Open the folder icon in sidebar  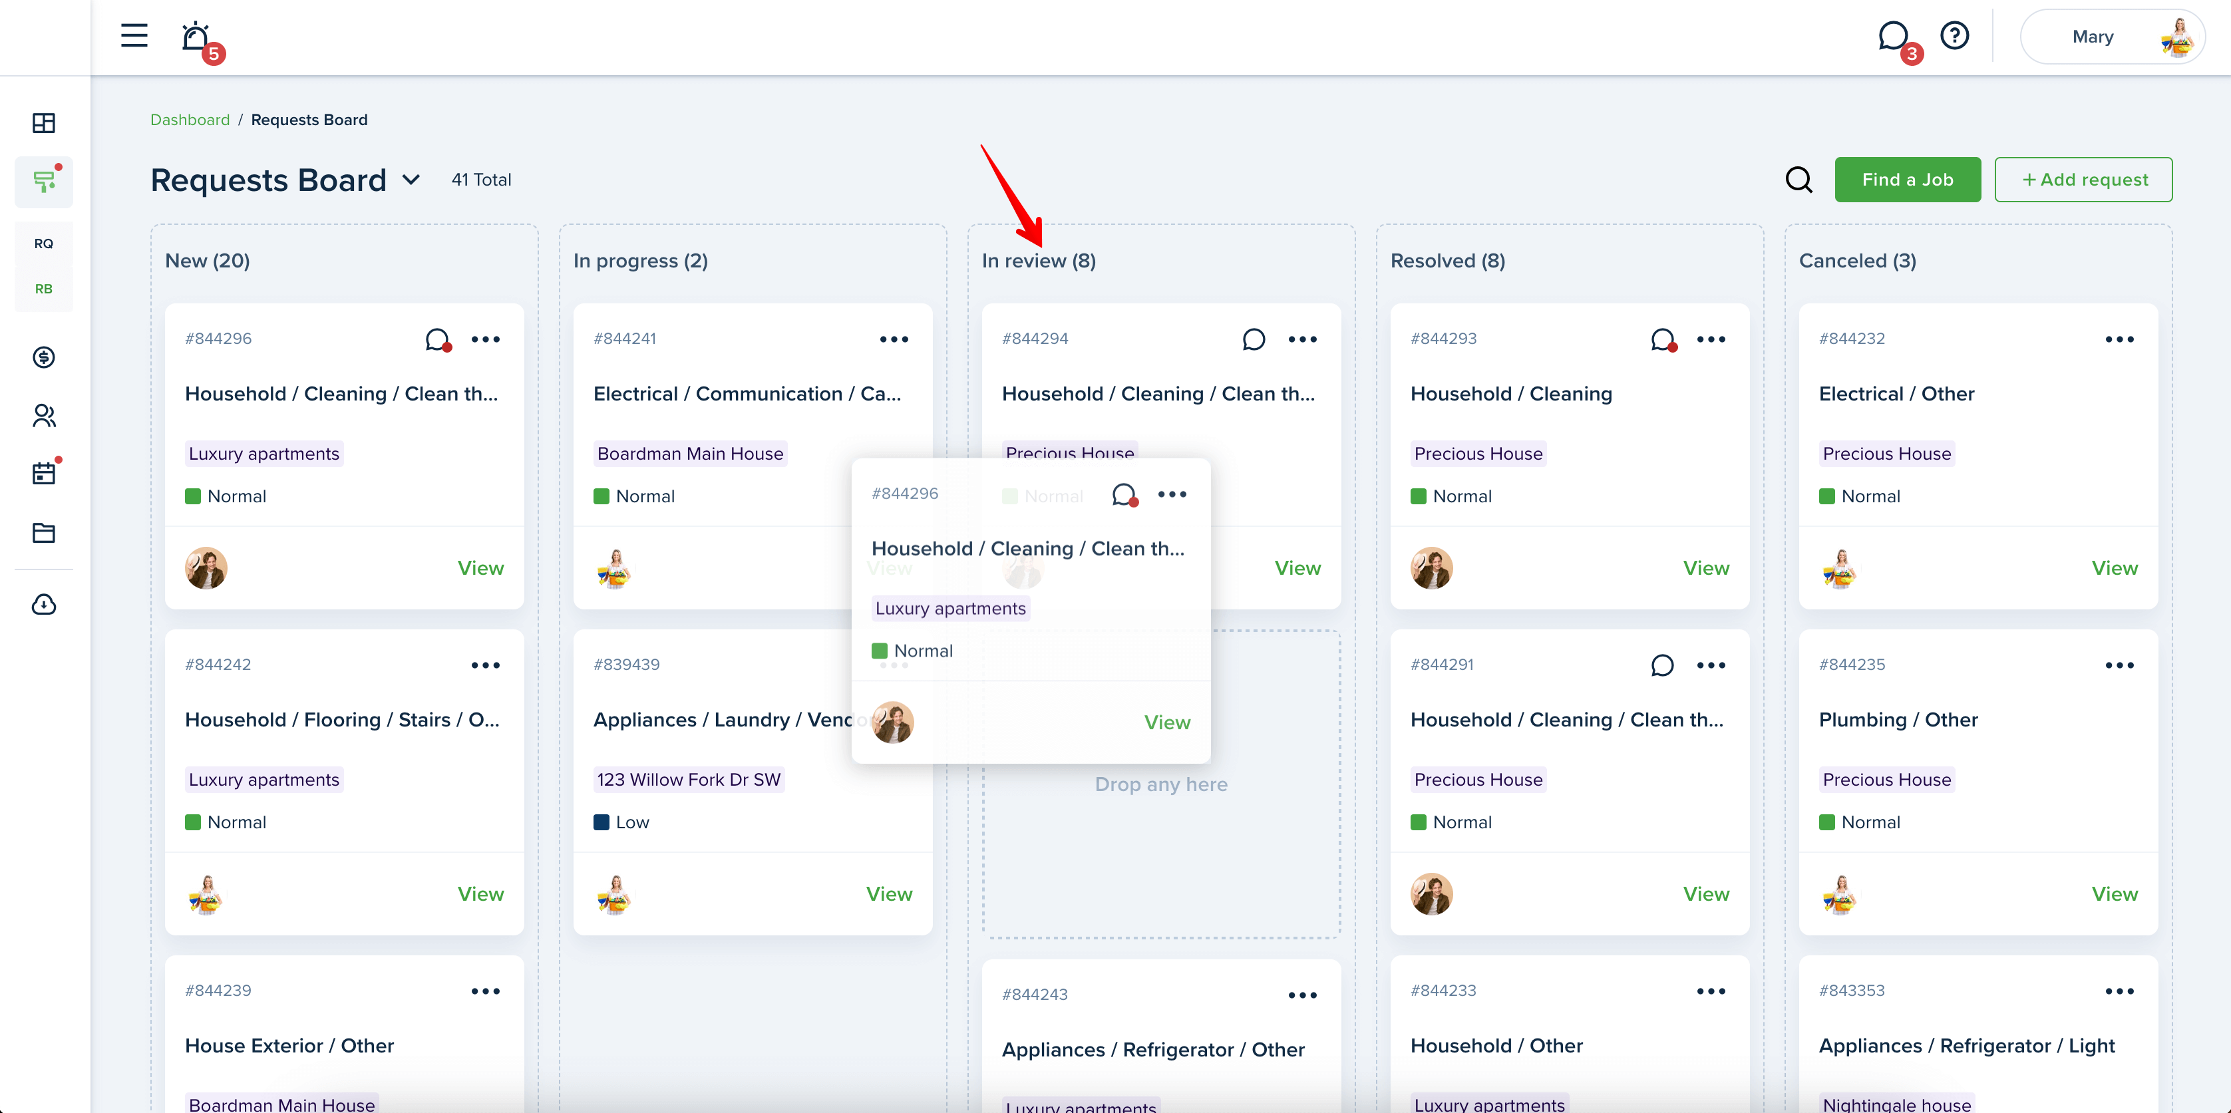coord(44,532)
